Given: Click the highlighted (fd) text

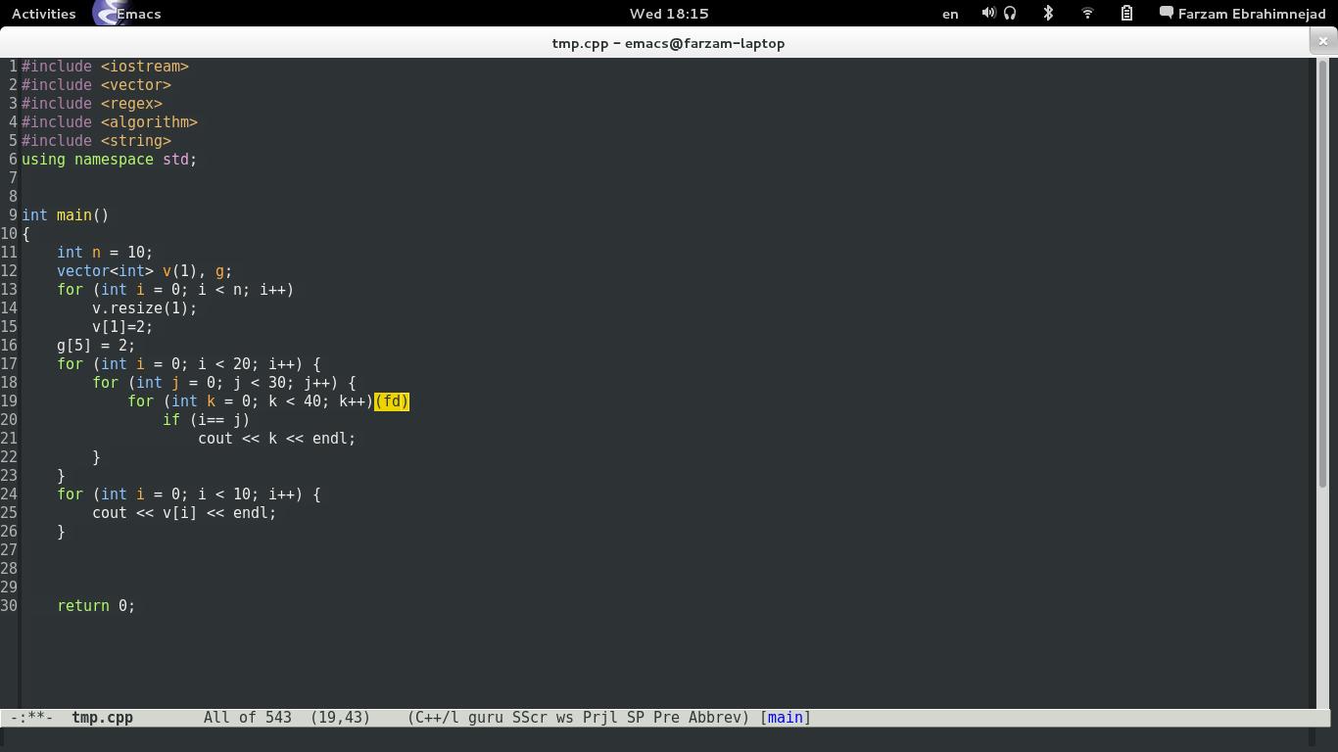Looking at the screenshot, I should coord(392,401).
